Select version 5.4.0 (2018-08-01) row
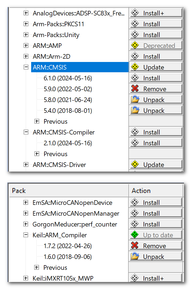191x289 pixels. click(x=68, y=111)
